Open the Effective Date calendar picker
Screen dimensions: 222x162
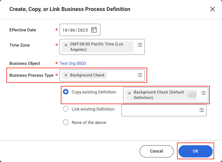(94, 30)
